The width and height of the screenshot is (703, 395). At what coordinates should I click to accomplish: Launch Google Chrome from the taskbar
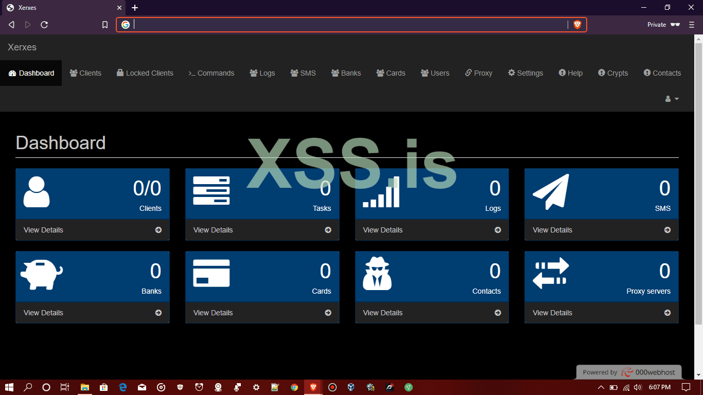pos(294,387)
